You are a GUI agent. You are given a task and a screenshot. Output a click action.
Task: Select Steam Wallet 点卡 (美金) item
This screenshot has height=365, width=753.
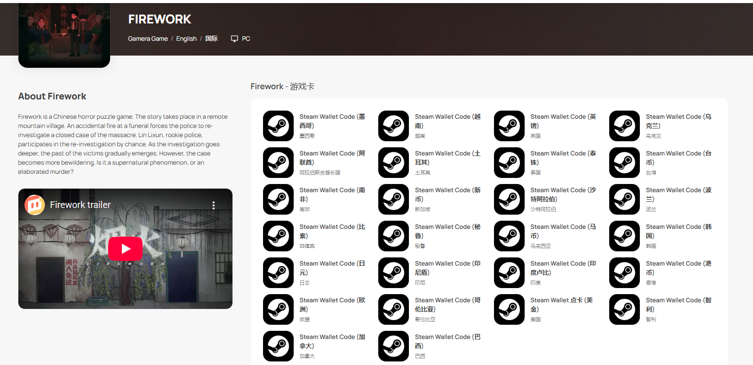tap(562, 304)
